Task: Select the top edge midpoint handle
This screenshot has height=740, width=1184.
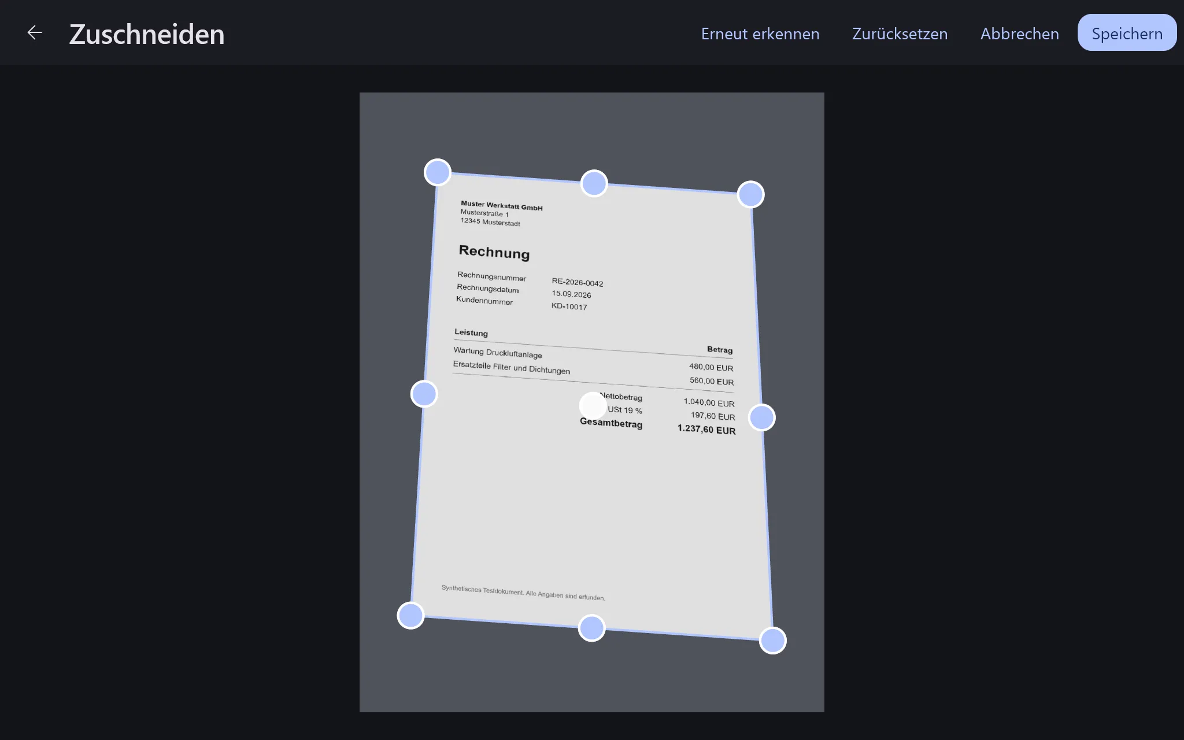Action: tap(594, 183)
